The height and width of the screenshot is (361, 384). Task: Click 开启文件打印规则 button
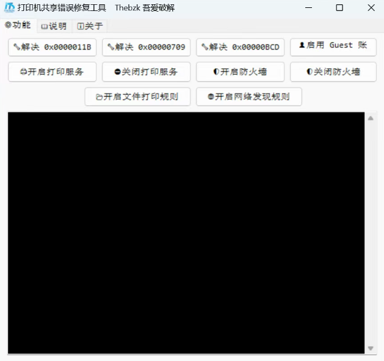pos(137,97)
